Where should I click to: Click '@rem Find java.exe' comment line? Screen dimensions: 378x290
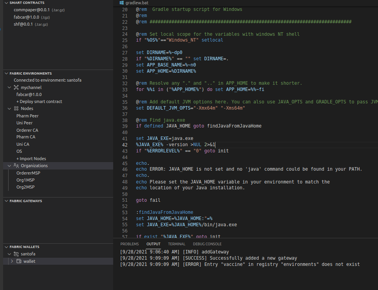tap(161, 120)
